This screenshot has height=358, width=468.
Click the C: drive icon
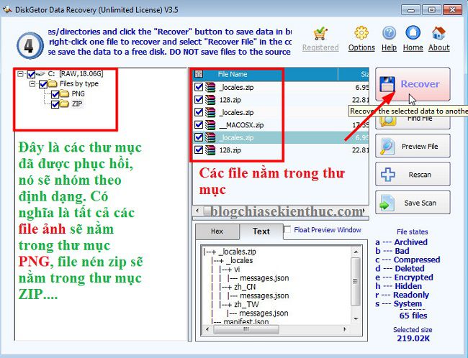pyautogui.click(x=40, y=73)
